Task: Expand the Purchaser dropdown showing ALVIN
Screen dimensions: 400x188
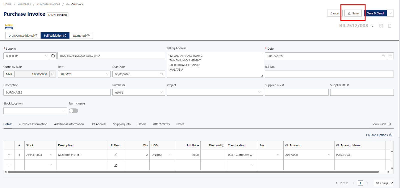Action: [x=138, y=93]
